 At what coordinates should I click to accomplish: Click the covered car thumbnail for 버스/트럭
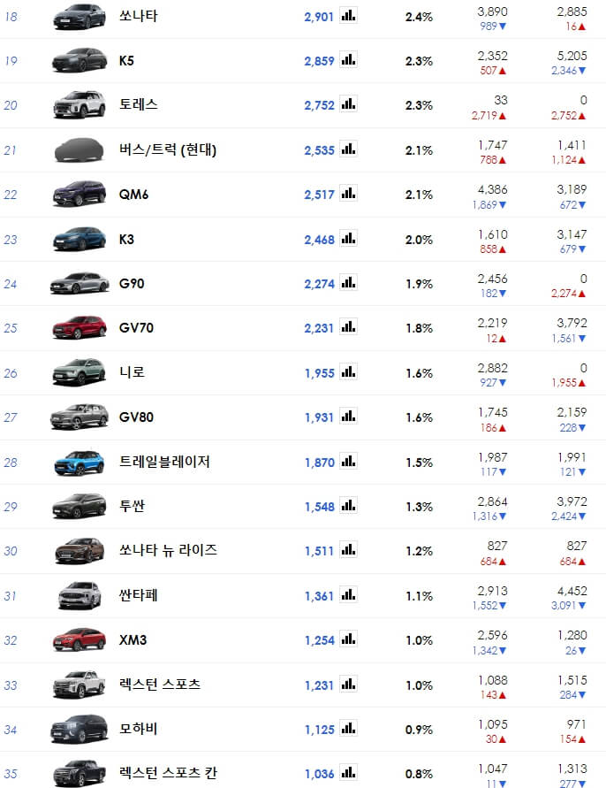(79, 149)
